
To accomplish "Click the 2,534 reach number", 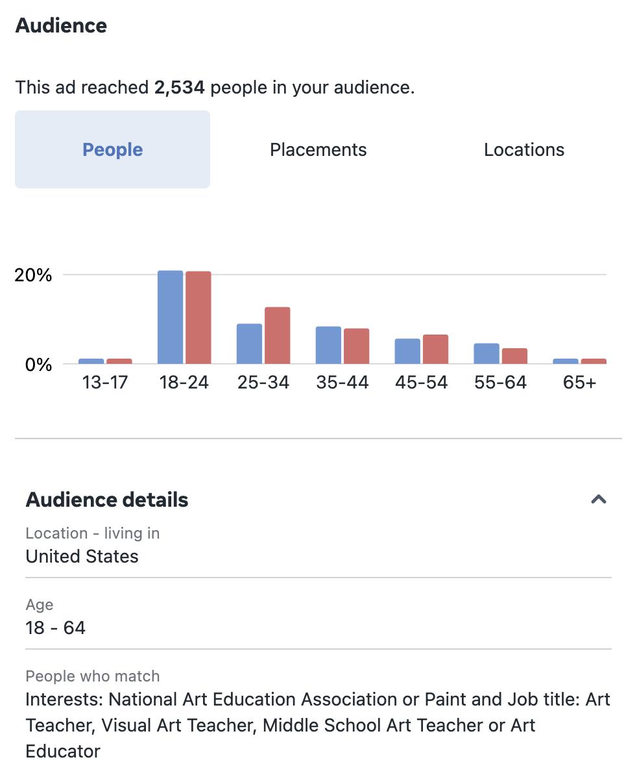I will pos(179,87).
